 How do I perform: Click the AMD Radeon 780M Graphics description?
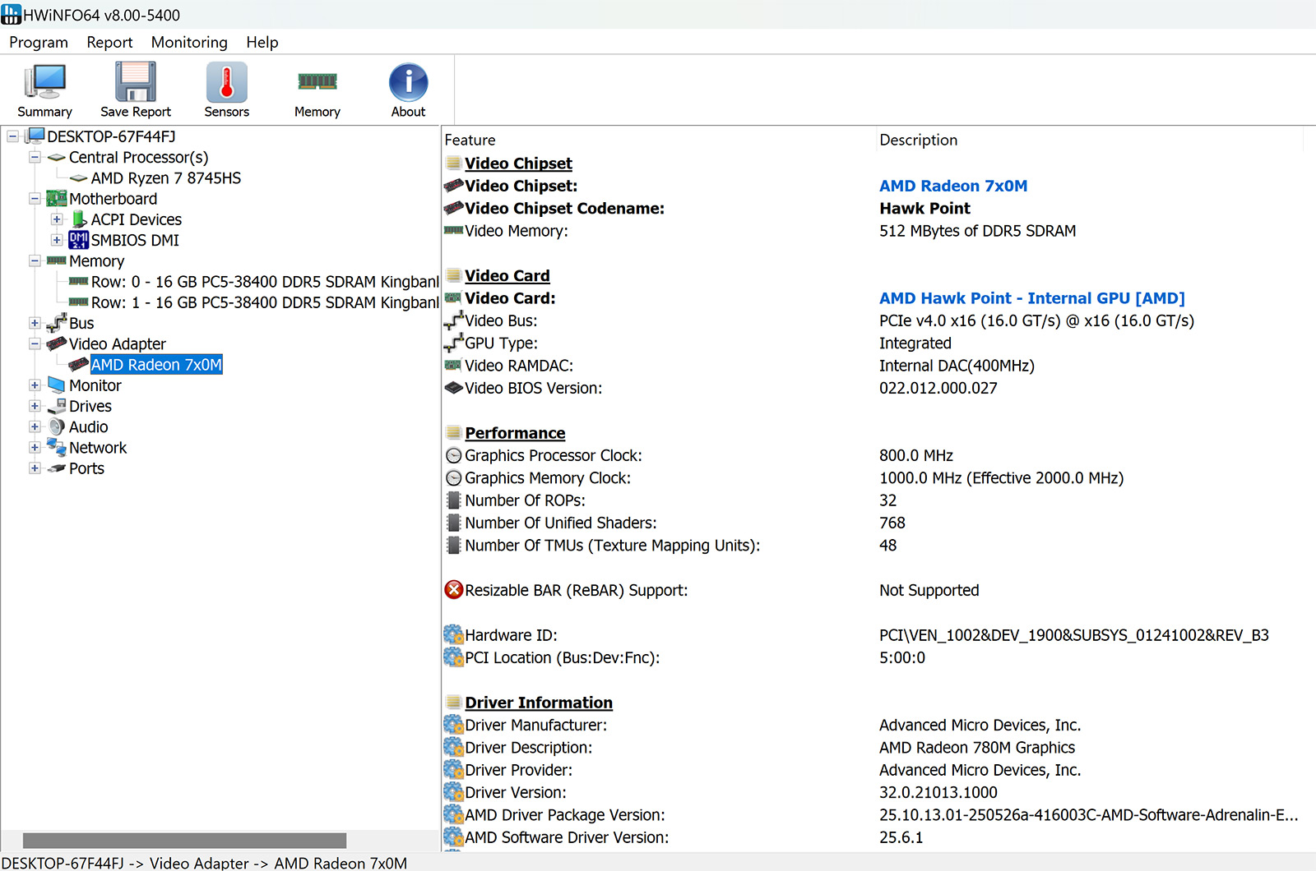pos(977,748)
